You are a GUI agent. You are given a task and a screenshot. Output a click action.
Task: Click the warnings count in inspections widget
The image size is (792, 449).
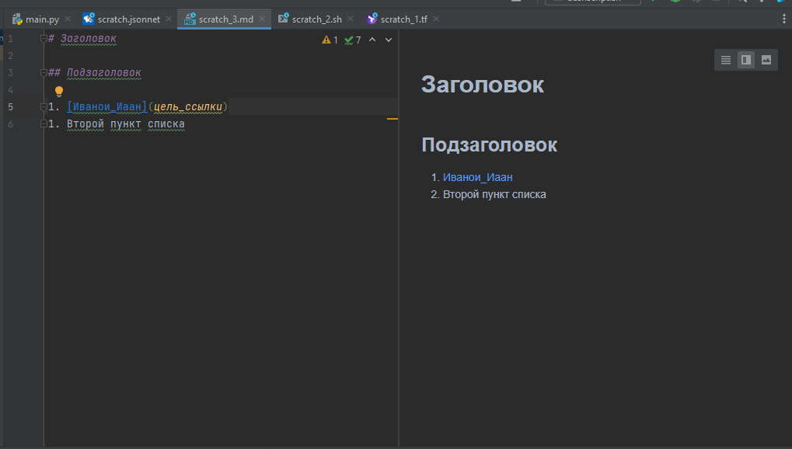[332, 40]
